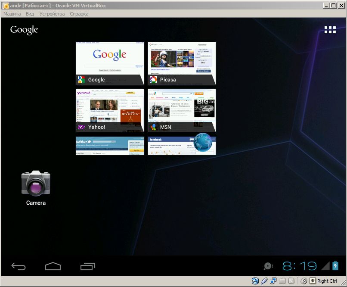Image resolution: width=347 pixels, height=287 pixels.
Task: Tap the 8:19 clock in system bar
Action: coord(300,266)
